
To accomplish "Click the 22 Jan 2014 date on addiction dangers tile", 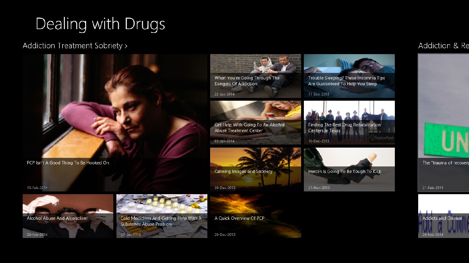I will (225, 94).
